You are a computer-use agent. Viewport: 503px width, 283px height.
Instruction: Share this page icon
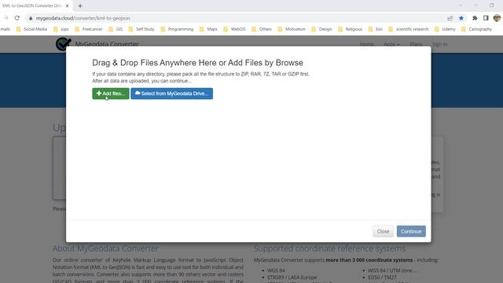[x=450, y=18]
